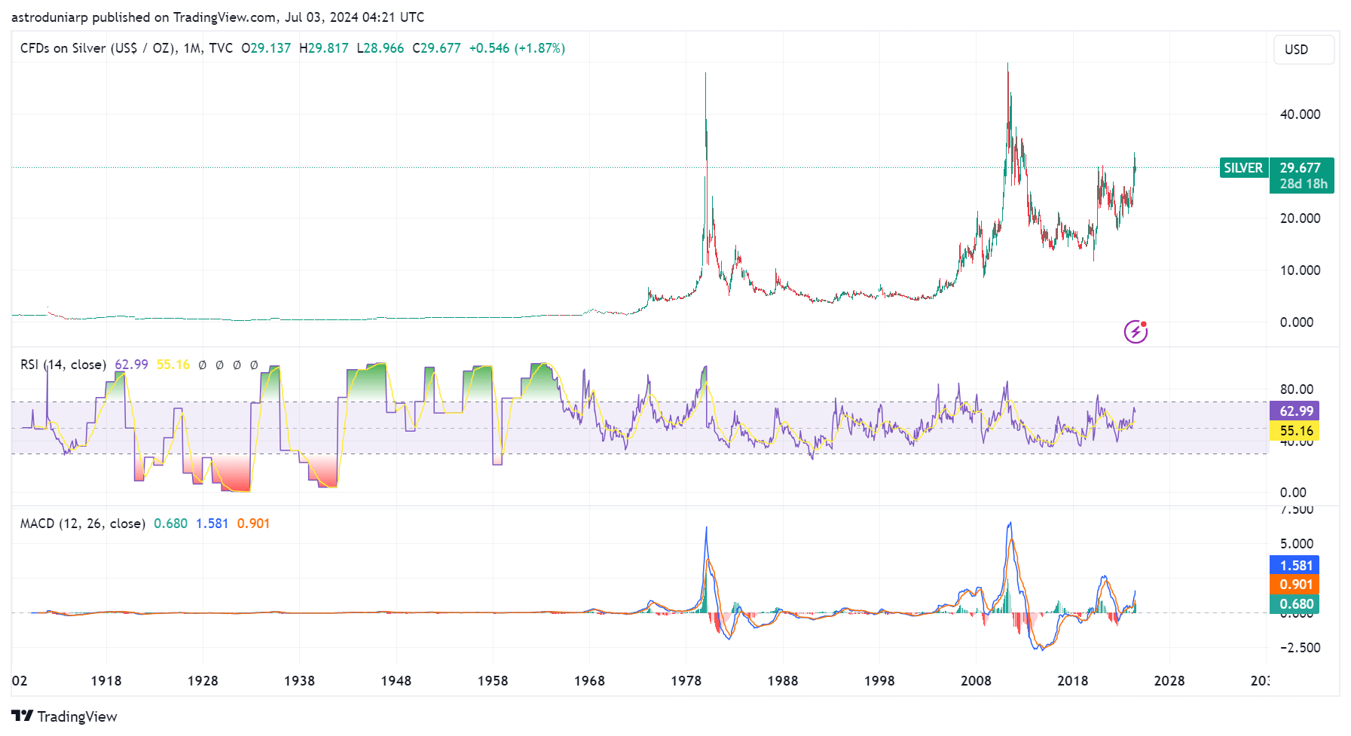1351x736 pixels.
Task: Toggle visibility of the purple RSI value 62.99
Action: pyautogui.click(x=131, y=364)
